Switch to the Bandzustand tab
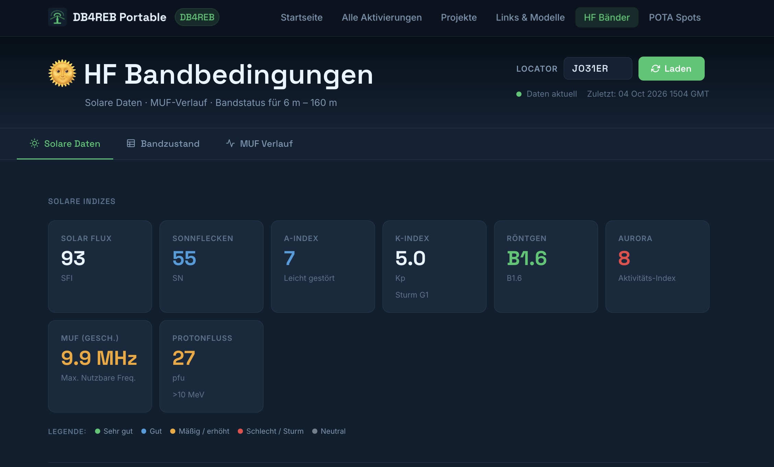 pyautogui.click(x=163, y=144)
